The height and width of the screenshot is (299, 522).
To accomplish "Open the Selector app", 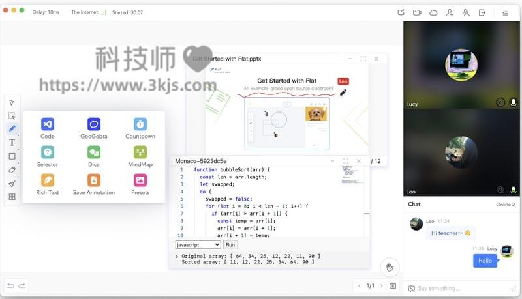I will [47, 156].
